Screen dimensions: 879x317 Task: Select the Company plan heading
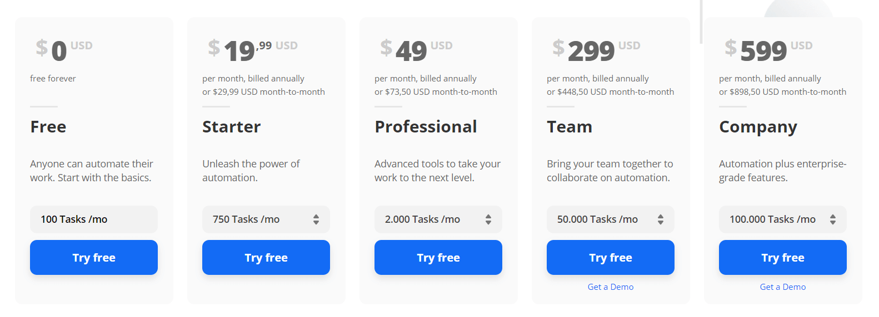[x=758, y=127]
